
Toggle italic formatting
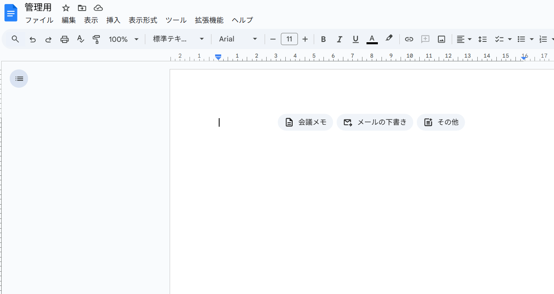coord(340,39)
